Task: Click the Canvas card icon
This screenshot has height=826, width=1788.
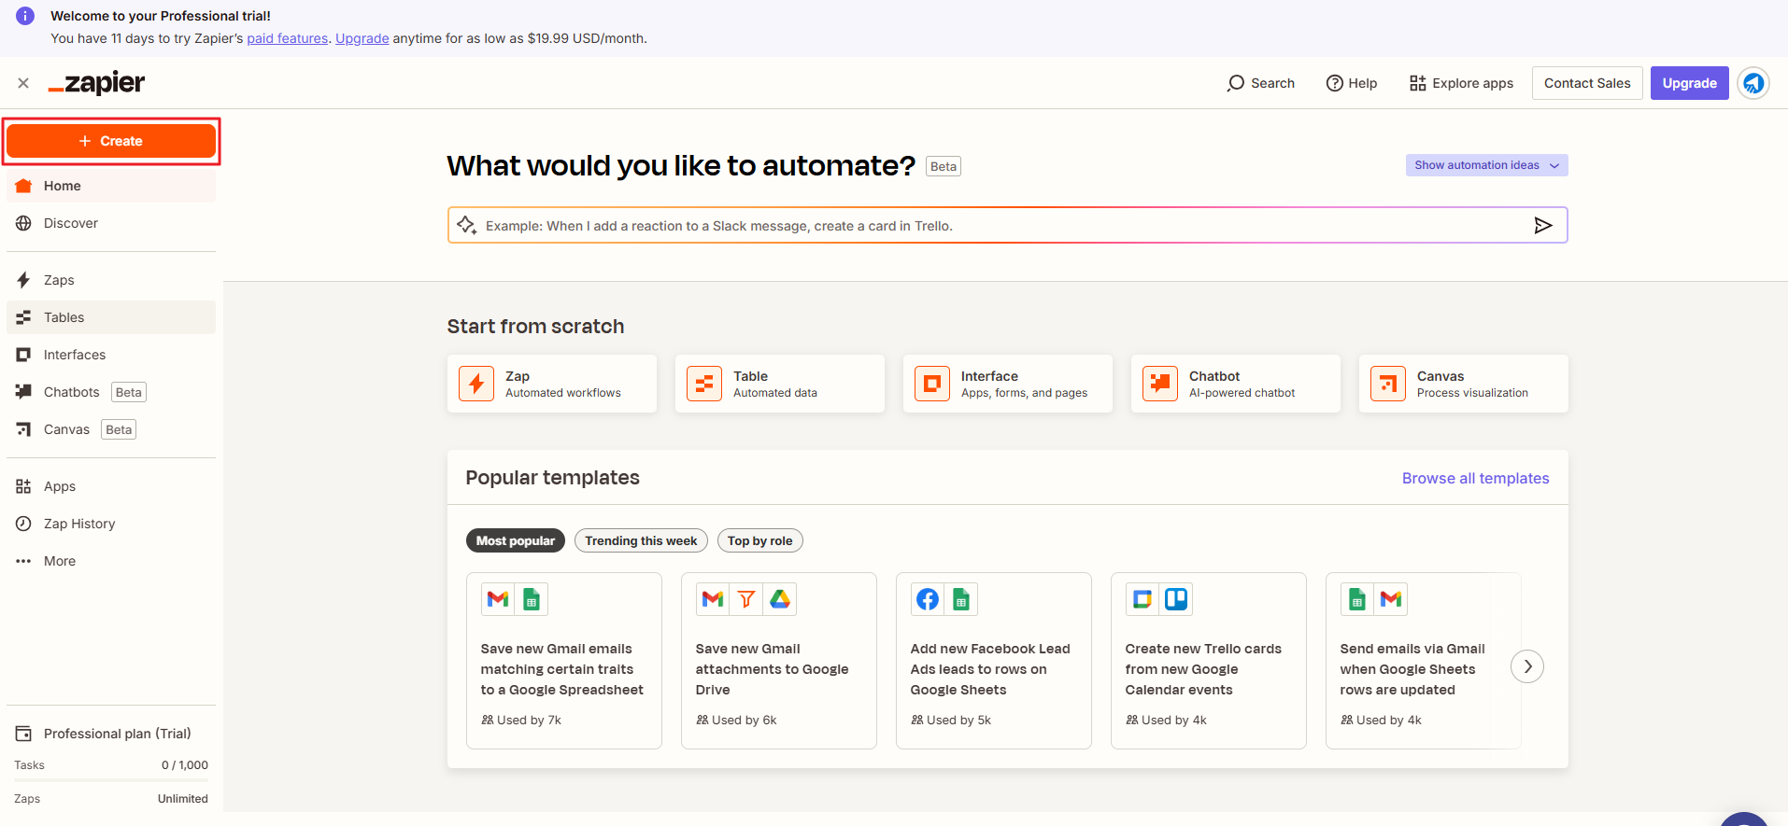Action: [1388, 384]
